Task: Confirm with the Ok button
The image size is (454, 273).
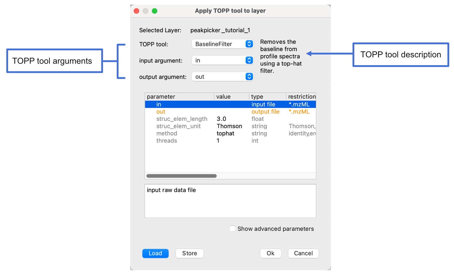Action: (x=270, y=253)
